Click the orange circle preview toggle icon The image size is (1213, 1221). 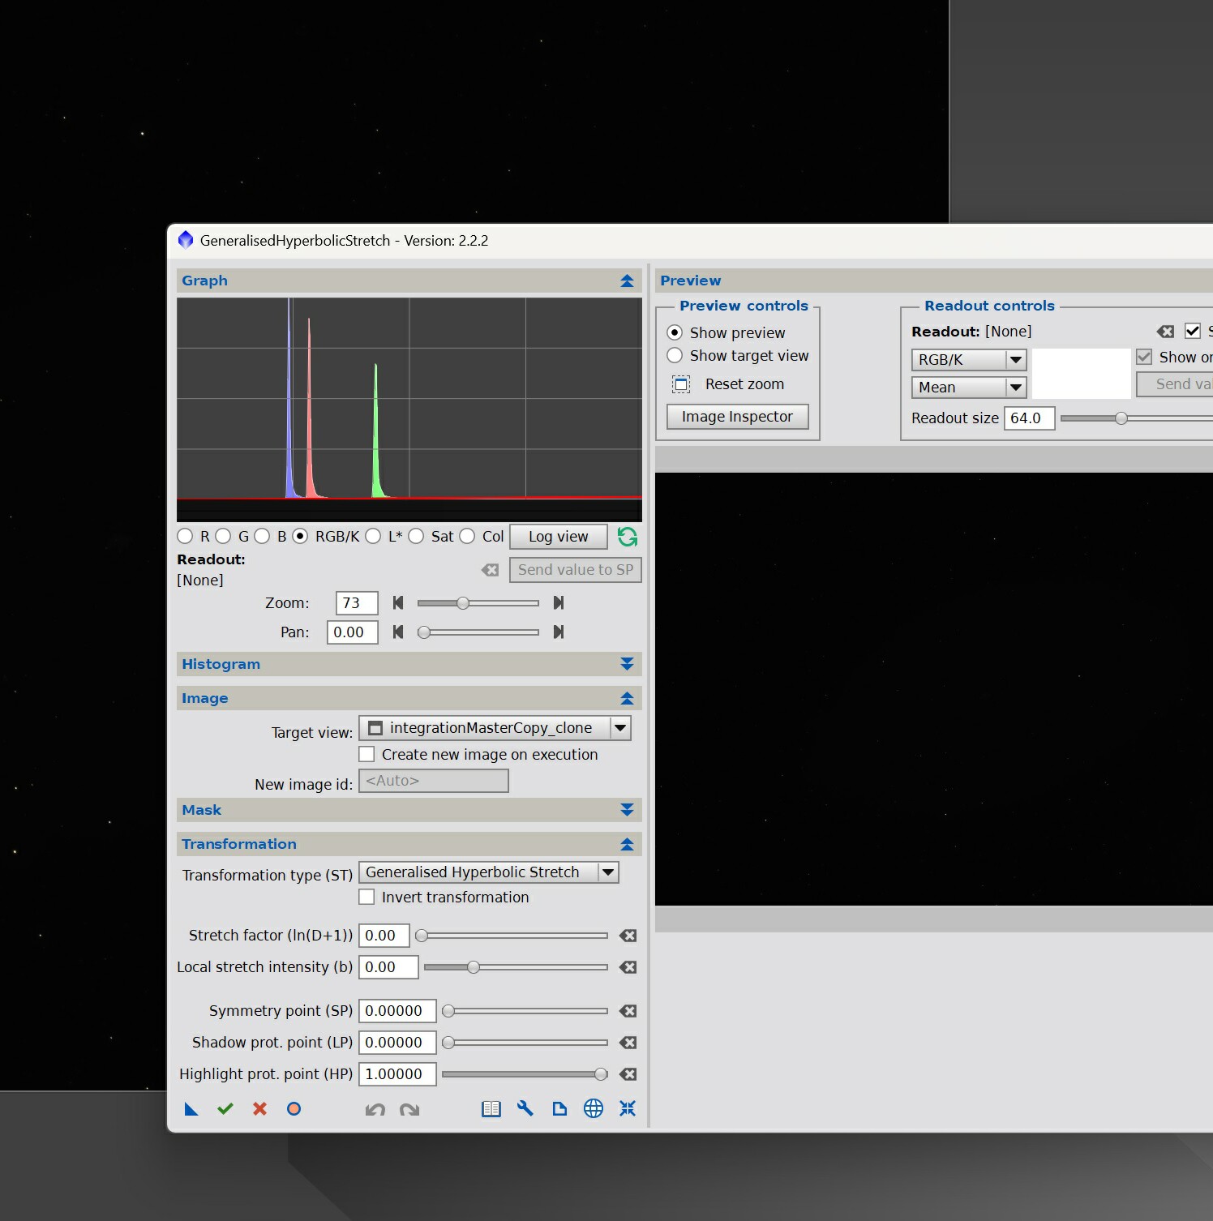click(x=294, y=1109)
